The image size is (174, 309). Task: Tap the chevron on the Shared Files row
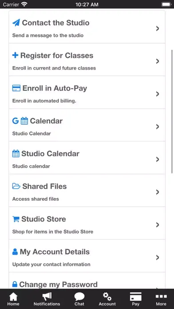158,192
